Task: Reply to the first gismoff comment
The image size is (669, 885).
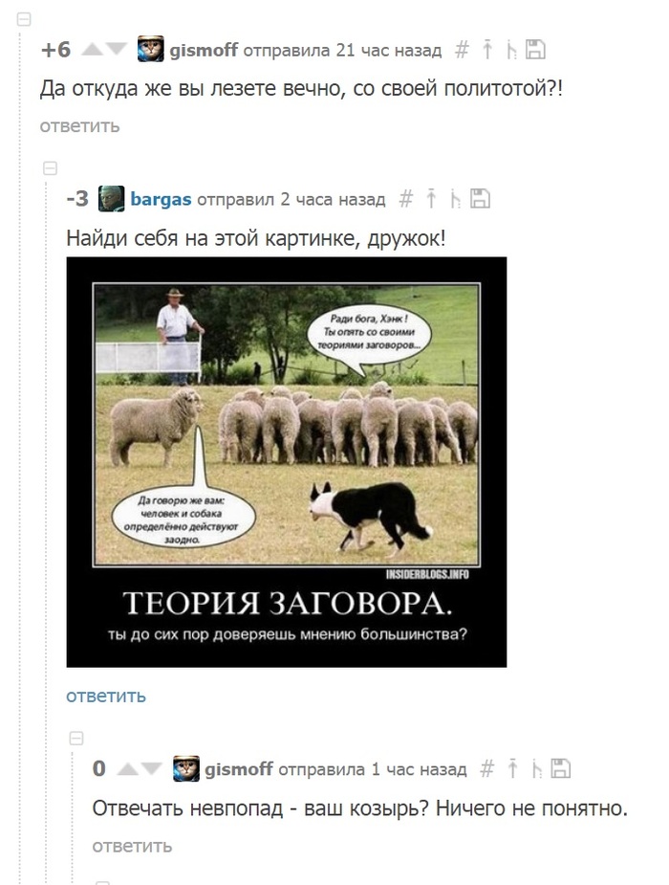Action: tap(79, 126)
